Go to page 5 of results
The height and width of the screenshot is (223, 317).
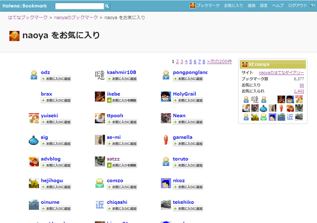(191, 62)
